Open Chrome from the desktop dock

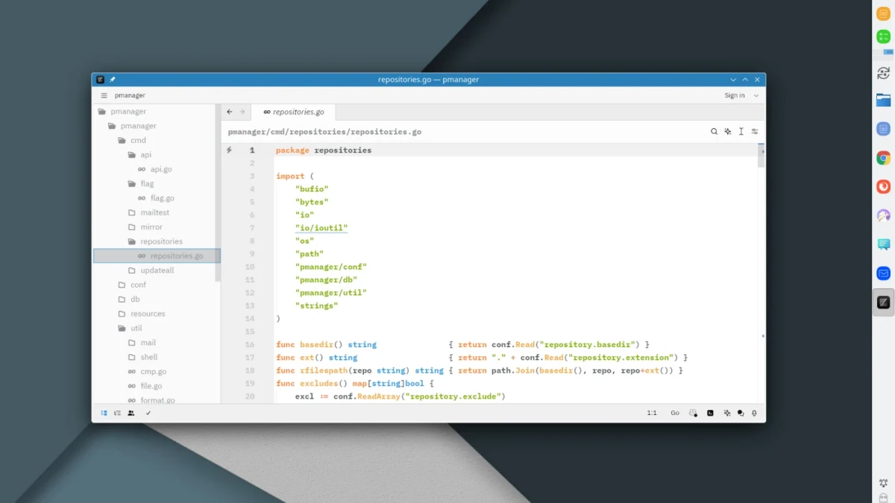[x=883, y=158]
